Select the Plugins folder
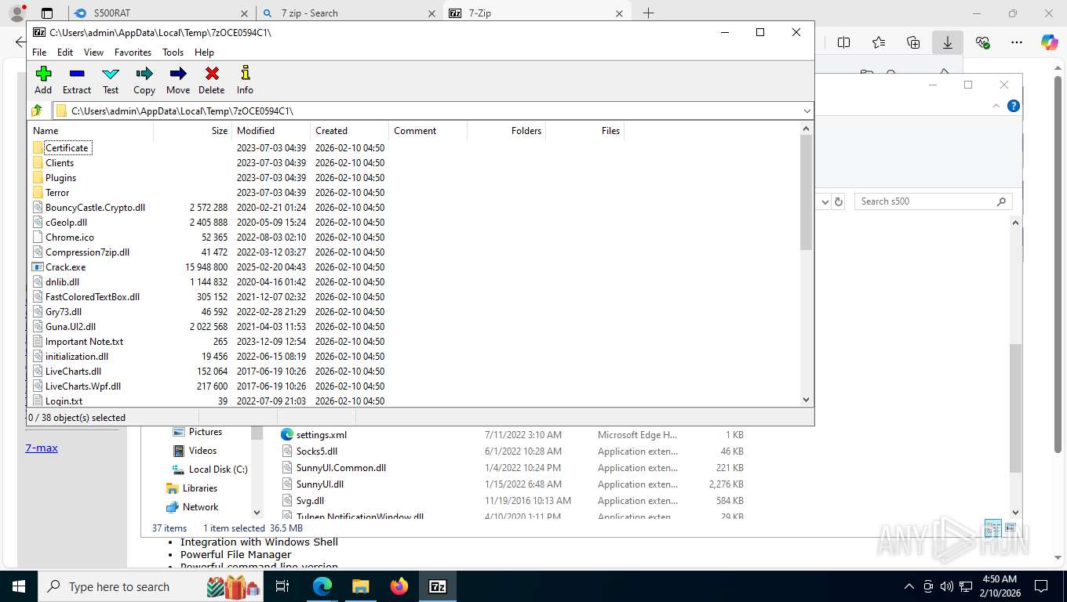The image size is (1067, 602). coord(60,178)
